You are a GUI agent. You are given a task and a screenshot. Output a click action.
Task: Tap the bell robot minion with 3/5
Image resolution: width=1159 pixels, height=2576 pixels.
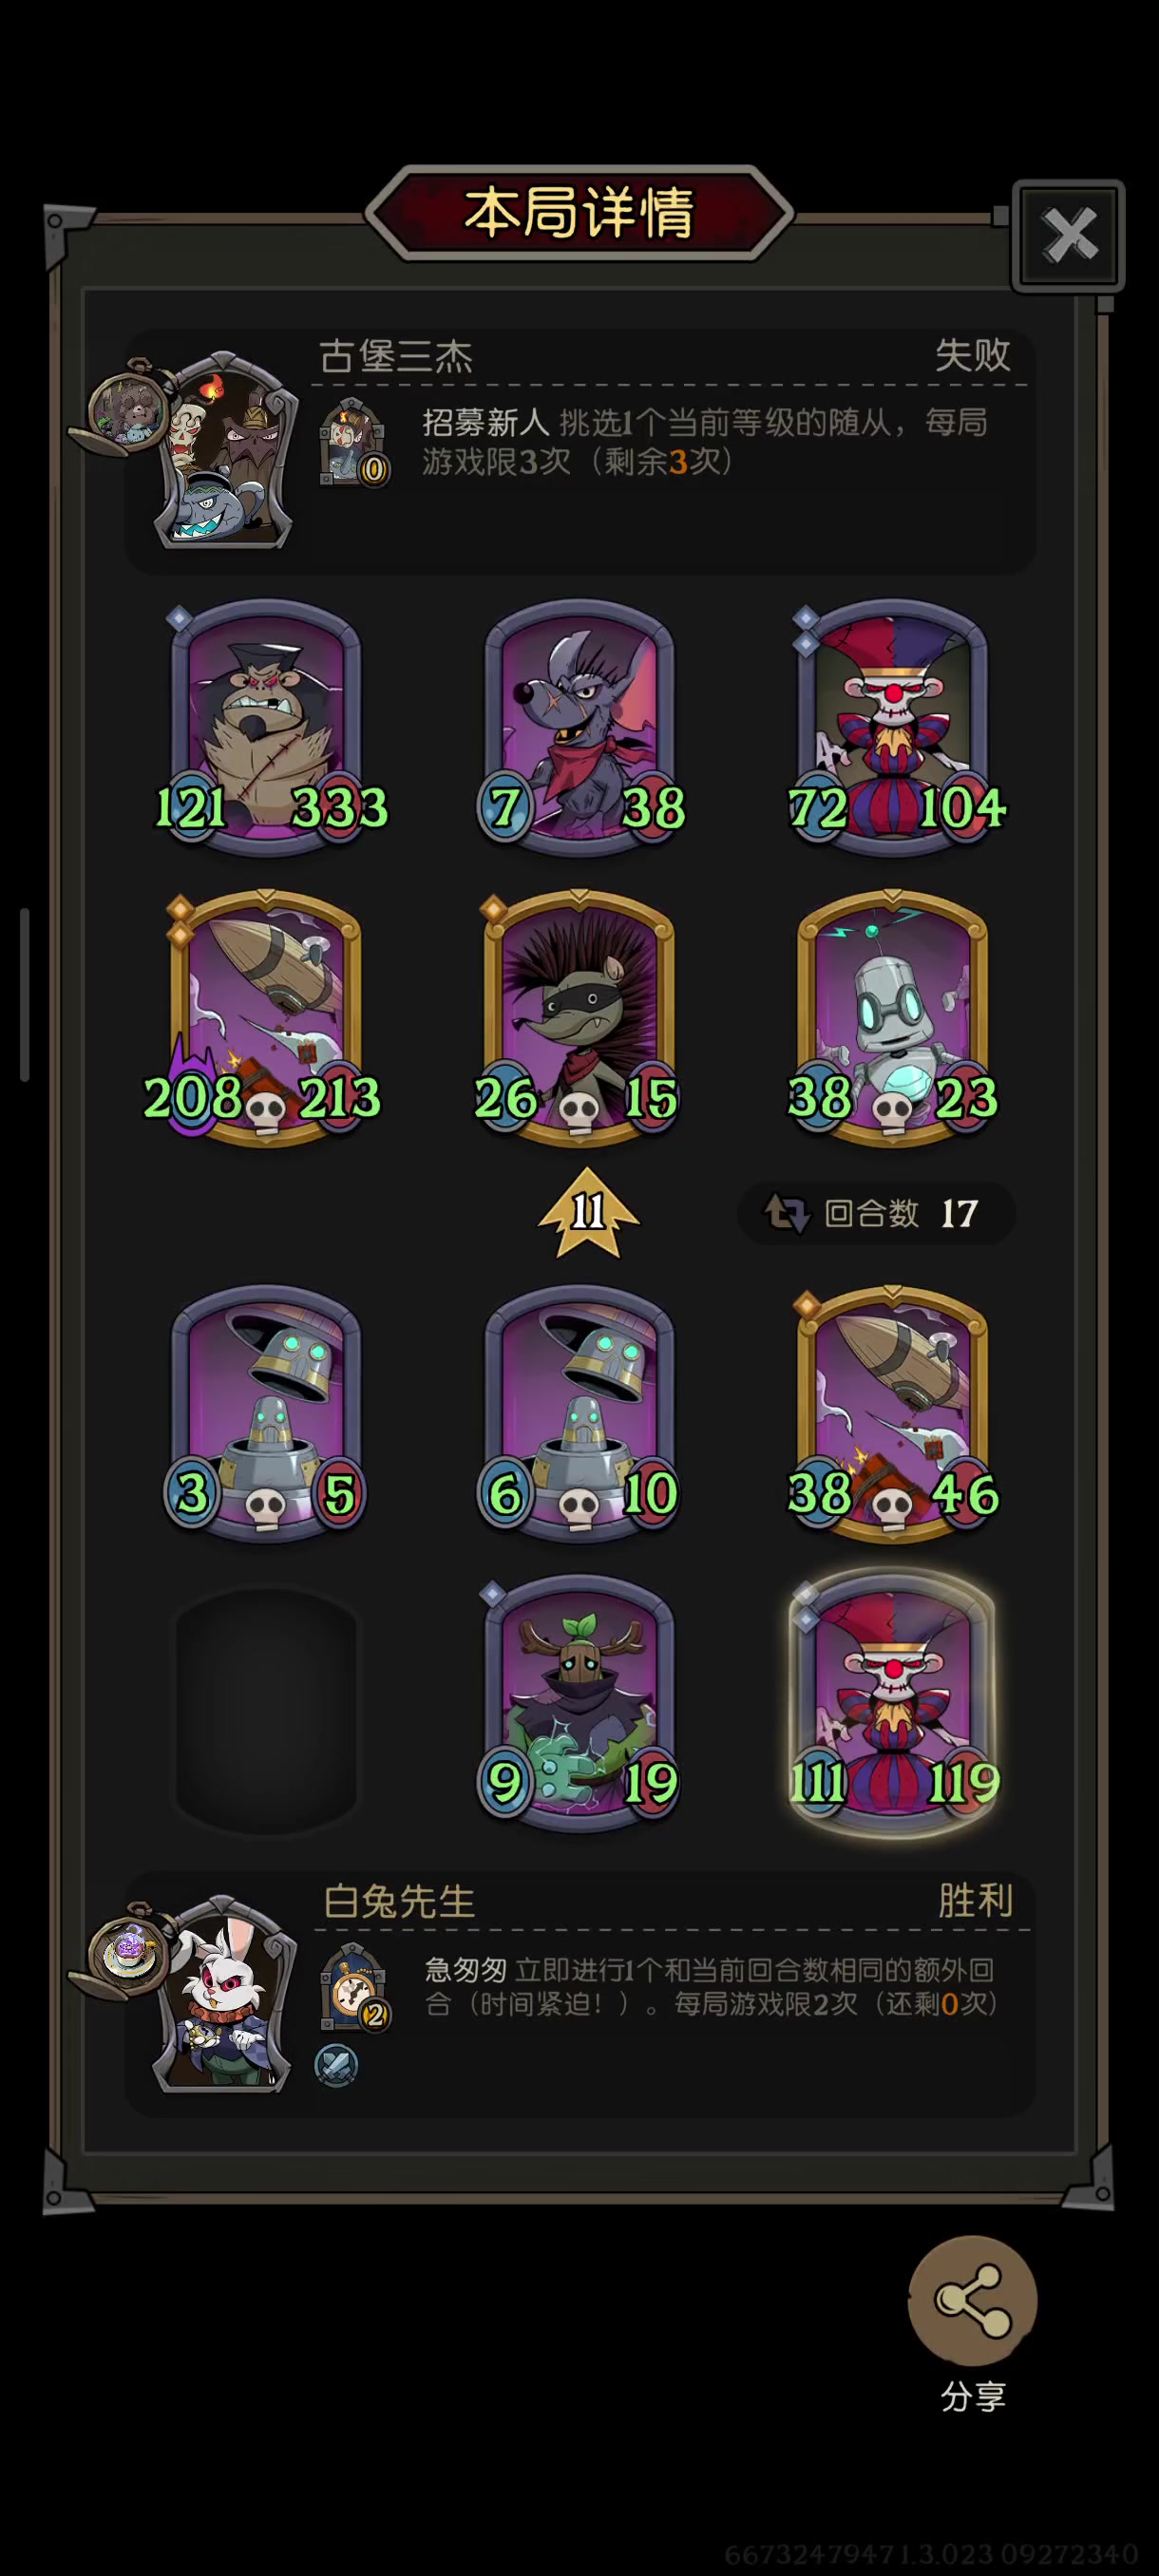pos(266,1413)
